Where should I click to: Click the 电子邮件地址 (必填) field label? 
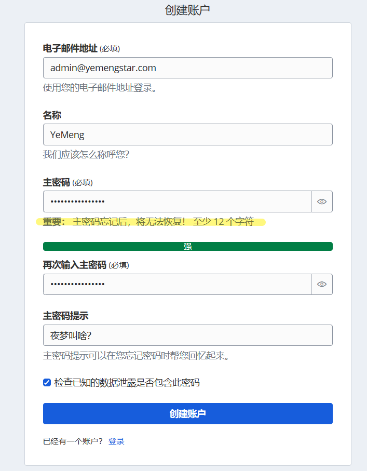click(x=81, y=48)
